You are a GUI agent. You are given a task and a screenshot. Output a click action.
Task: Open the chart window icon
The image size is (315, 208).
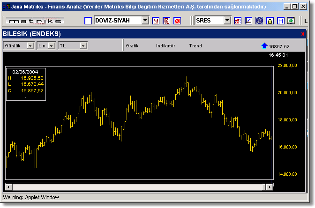click(248, 21)
